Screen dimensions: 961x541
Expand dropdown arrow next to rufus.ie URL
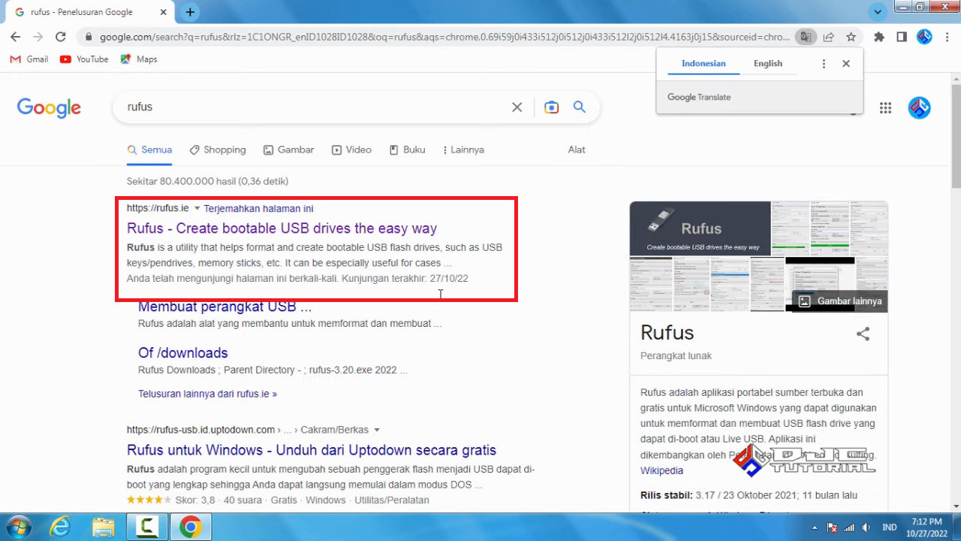point(197,208)
